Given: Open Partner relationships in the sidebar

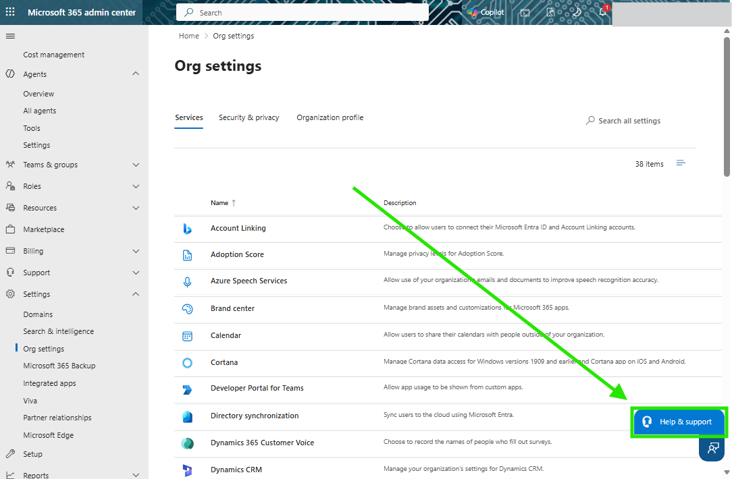Looking at the screenshot, I should click(x=57, y=418).
